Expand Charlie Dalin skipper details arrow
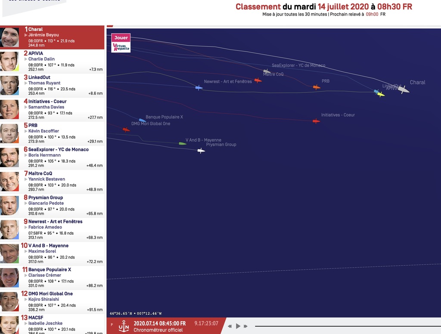 (x=26, y=59)
